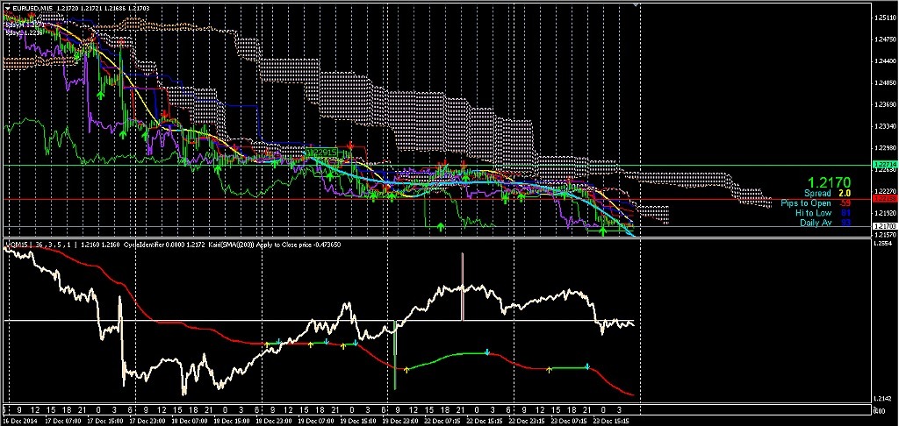Screen dimensions: 899x426
Task: Click the 19 Dec 23:00 time label
Action: [399, 421]
